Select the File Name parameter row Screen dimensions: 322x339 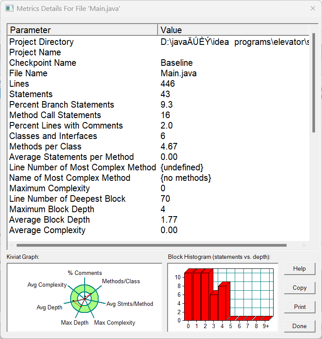pyautogui.click(x=158, y=73)
